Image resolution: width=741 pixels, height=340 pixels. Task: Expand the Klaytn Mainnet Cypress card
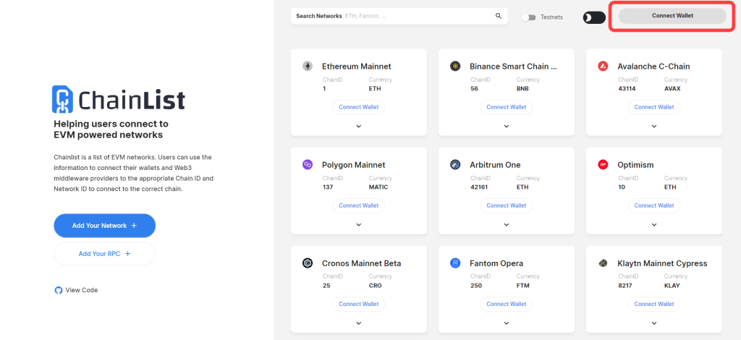pyautogui.click(x=654, y=323)
